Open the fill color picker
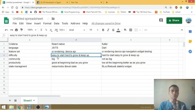The height and width of the screenshot is (110, 195). (125, 30)
